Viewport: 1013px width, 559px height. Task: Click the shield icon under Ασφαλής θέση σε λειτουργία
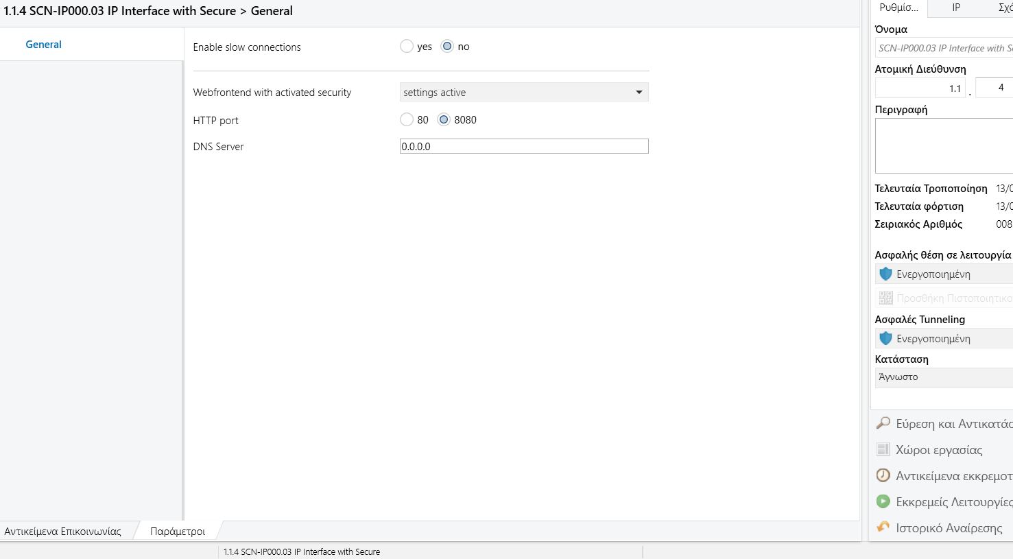click(x=885, y=274)
